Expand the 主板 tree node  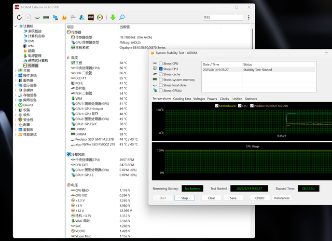click(16, 70)
